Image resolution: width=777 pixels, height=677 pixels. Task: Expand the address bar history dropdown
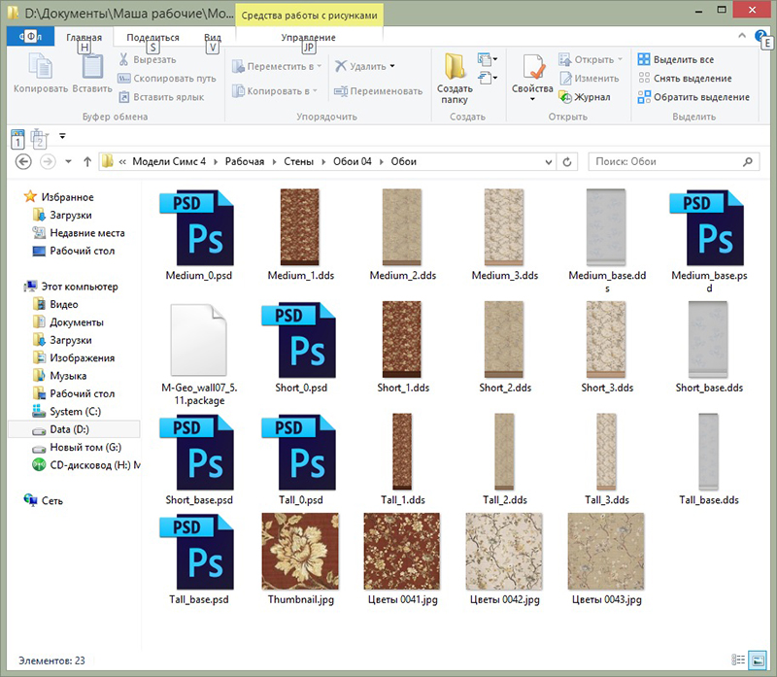point(548,162)
